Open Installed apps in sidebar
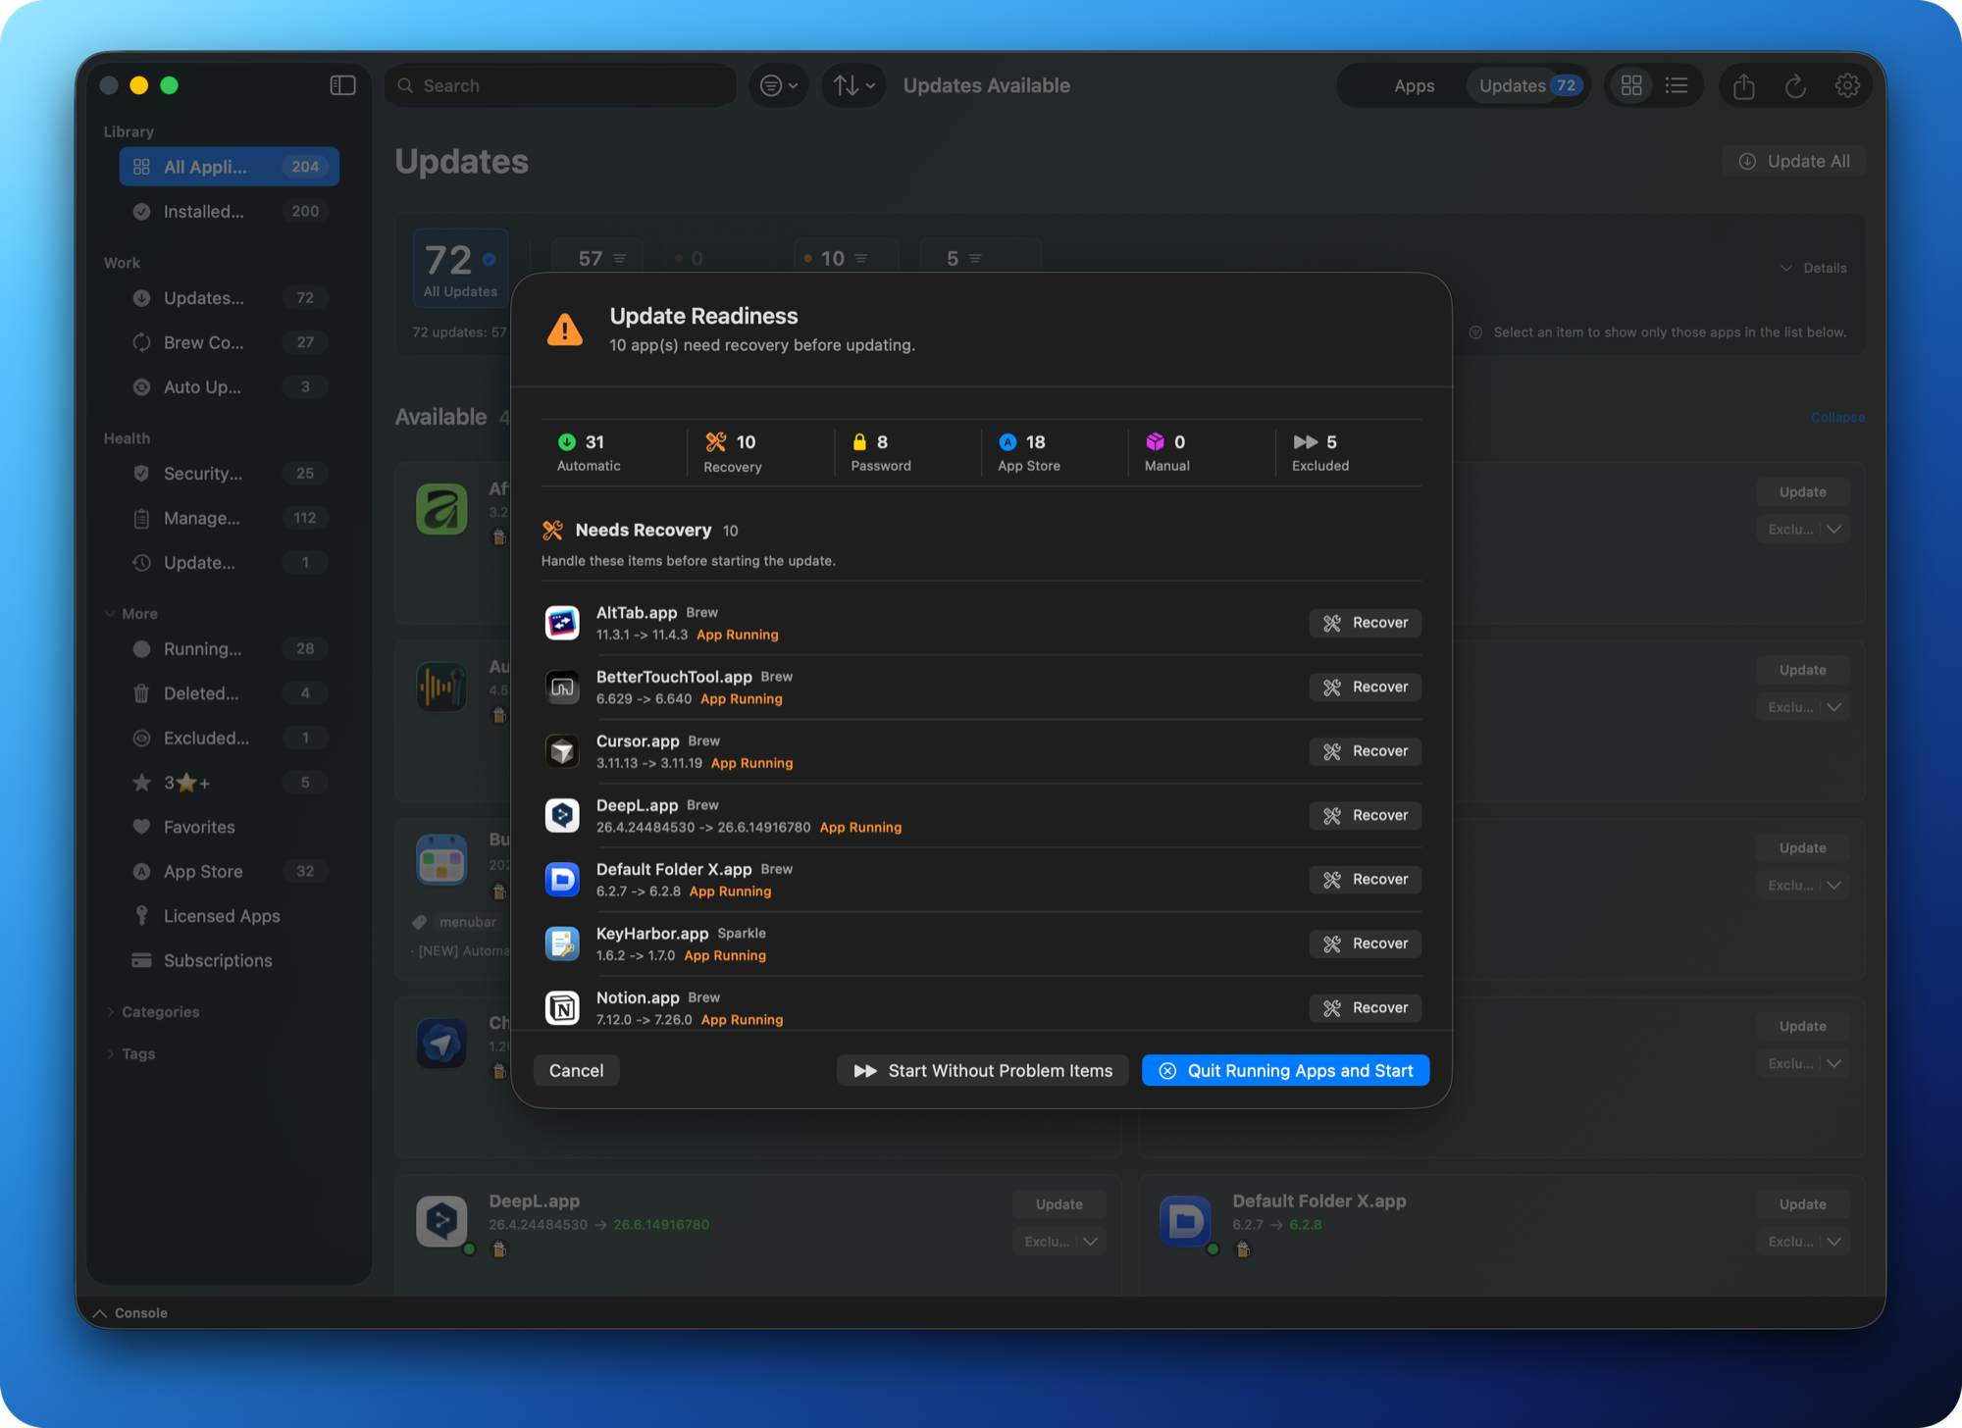1962x1428 pixels. (229, 211)
